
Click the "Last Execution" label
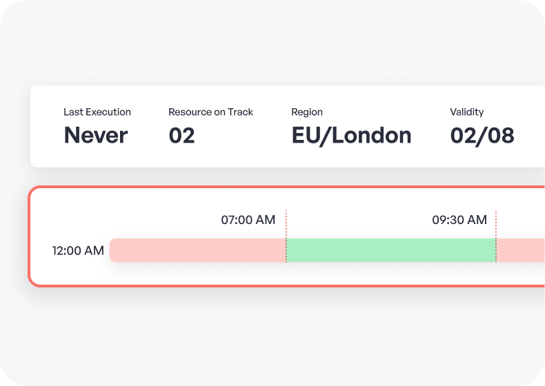tap(97, 112)
